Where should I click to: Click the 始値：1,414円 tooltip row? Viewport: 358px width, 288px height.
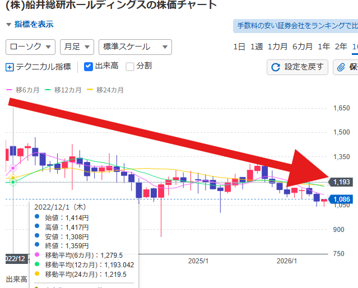click(62, 217)
